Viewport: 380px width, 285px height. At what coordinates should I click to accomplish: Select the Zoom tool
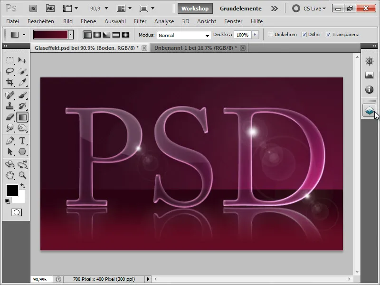click(x=22, y=175)
